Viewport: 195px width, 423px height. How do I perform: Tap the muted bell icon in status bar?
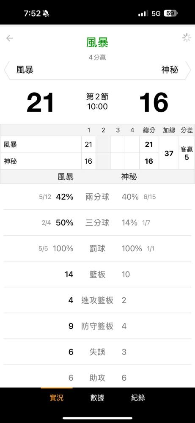coord(46,14)
